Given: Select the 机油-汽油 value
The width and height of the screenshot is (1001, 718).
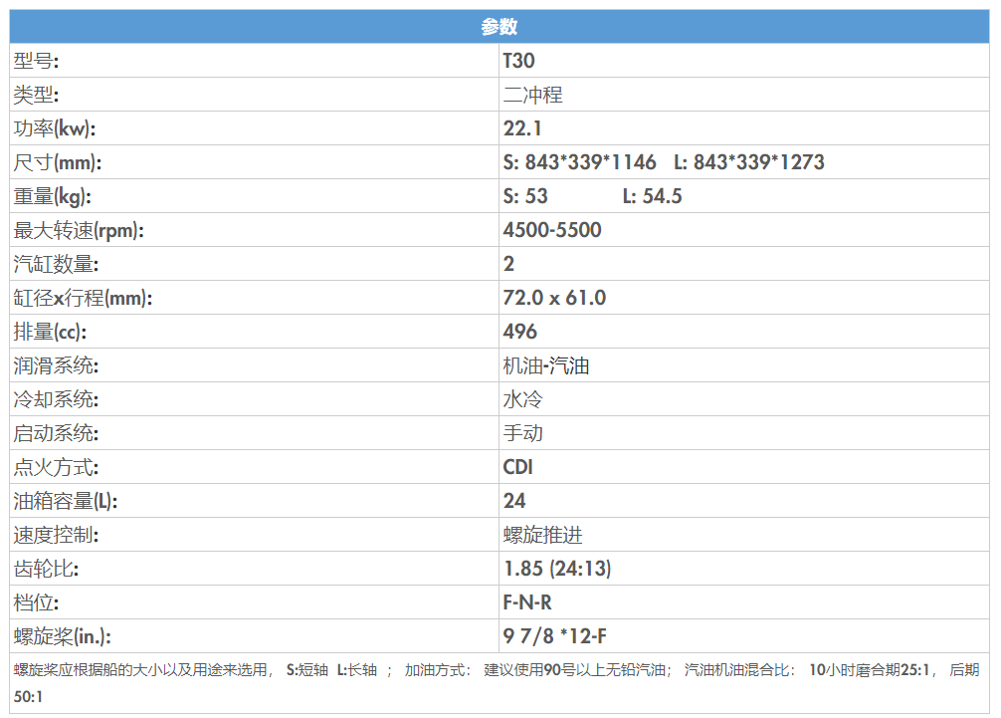Looking at the screenshot, I should (546, 365).
